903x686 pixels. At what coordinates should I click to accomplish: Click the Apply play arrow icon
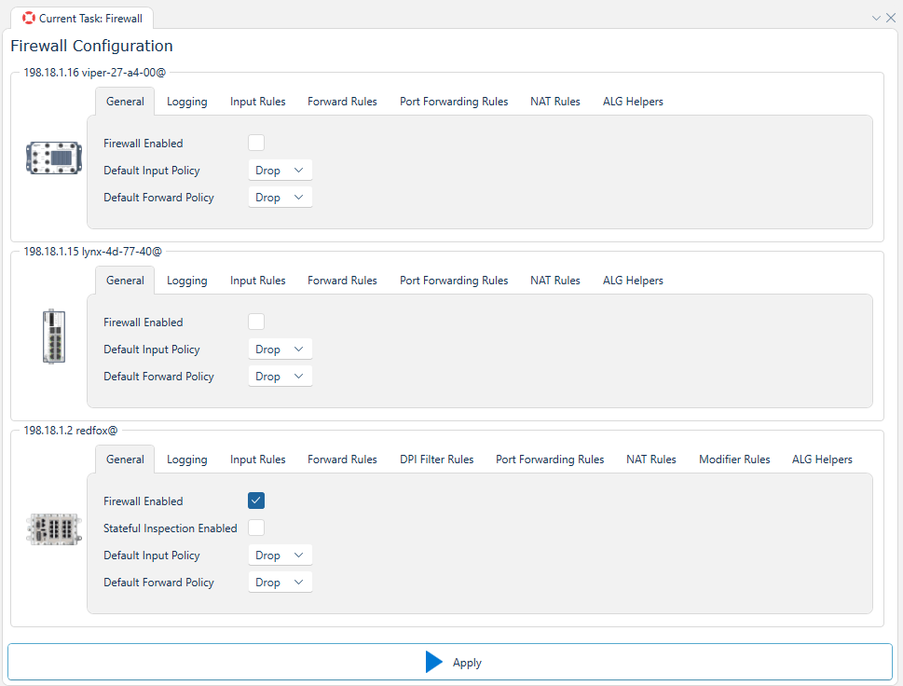434,662
